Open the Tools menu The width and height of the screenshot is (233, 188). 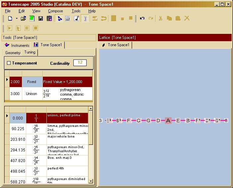(76, 11)
